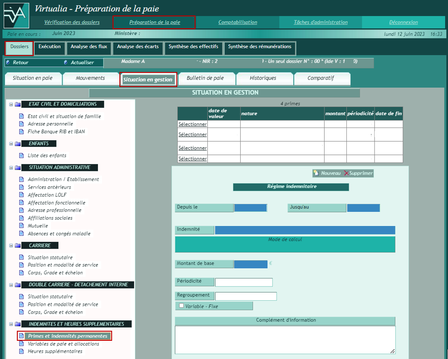448x359 pixels.
Task: Click the Déconnexion link
Action: (x=403, y=22)
